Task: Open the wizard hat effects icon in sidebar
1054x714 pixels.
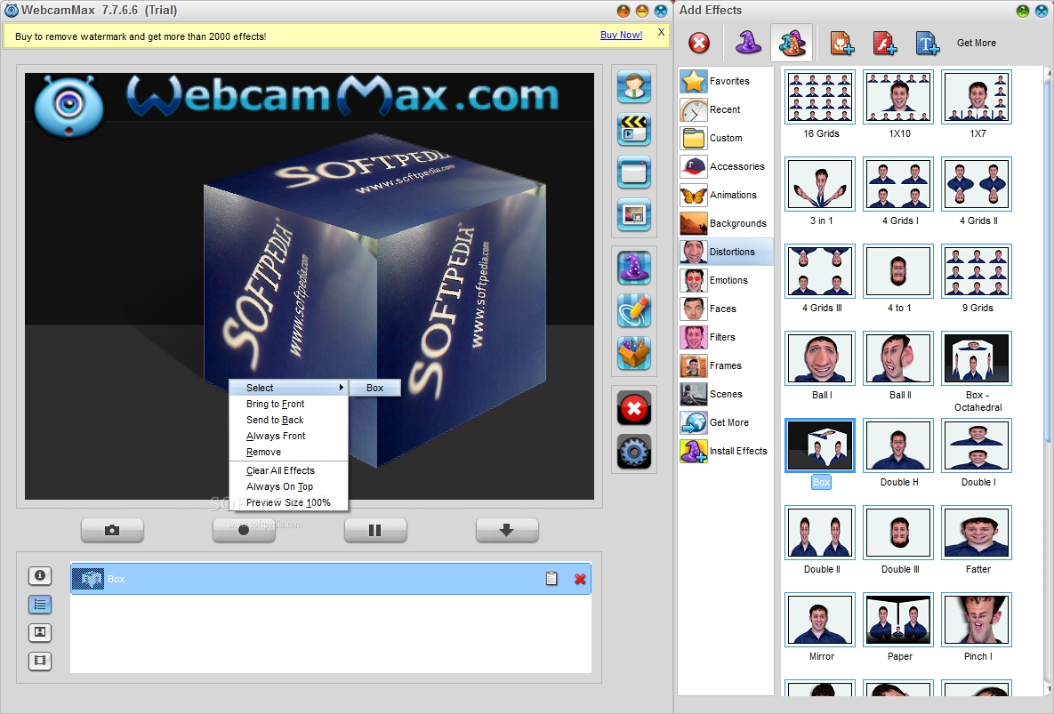Action: click(634, 268)
